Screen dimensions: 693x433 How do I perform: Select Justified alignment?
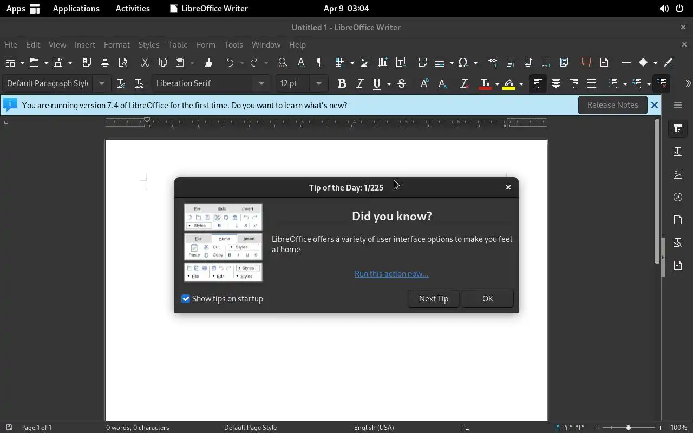point(592,83)
